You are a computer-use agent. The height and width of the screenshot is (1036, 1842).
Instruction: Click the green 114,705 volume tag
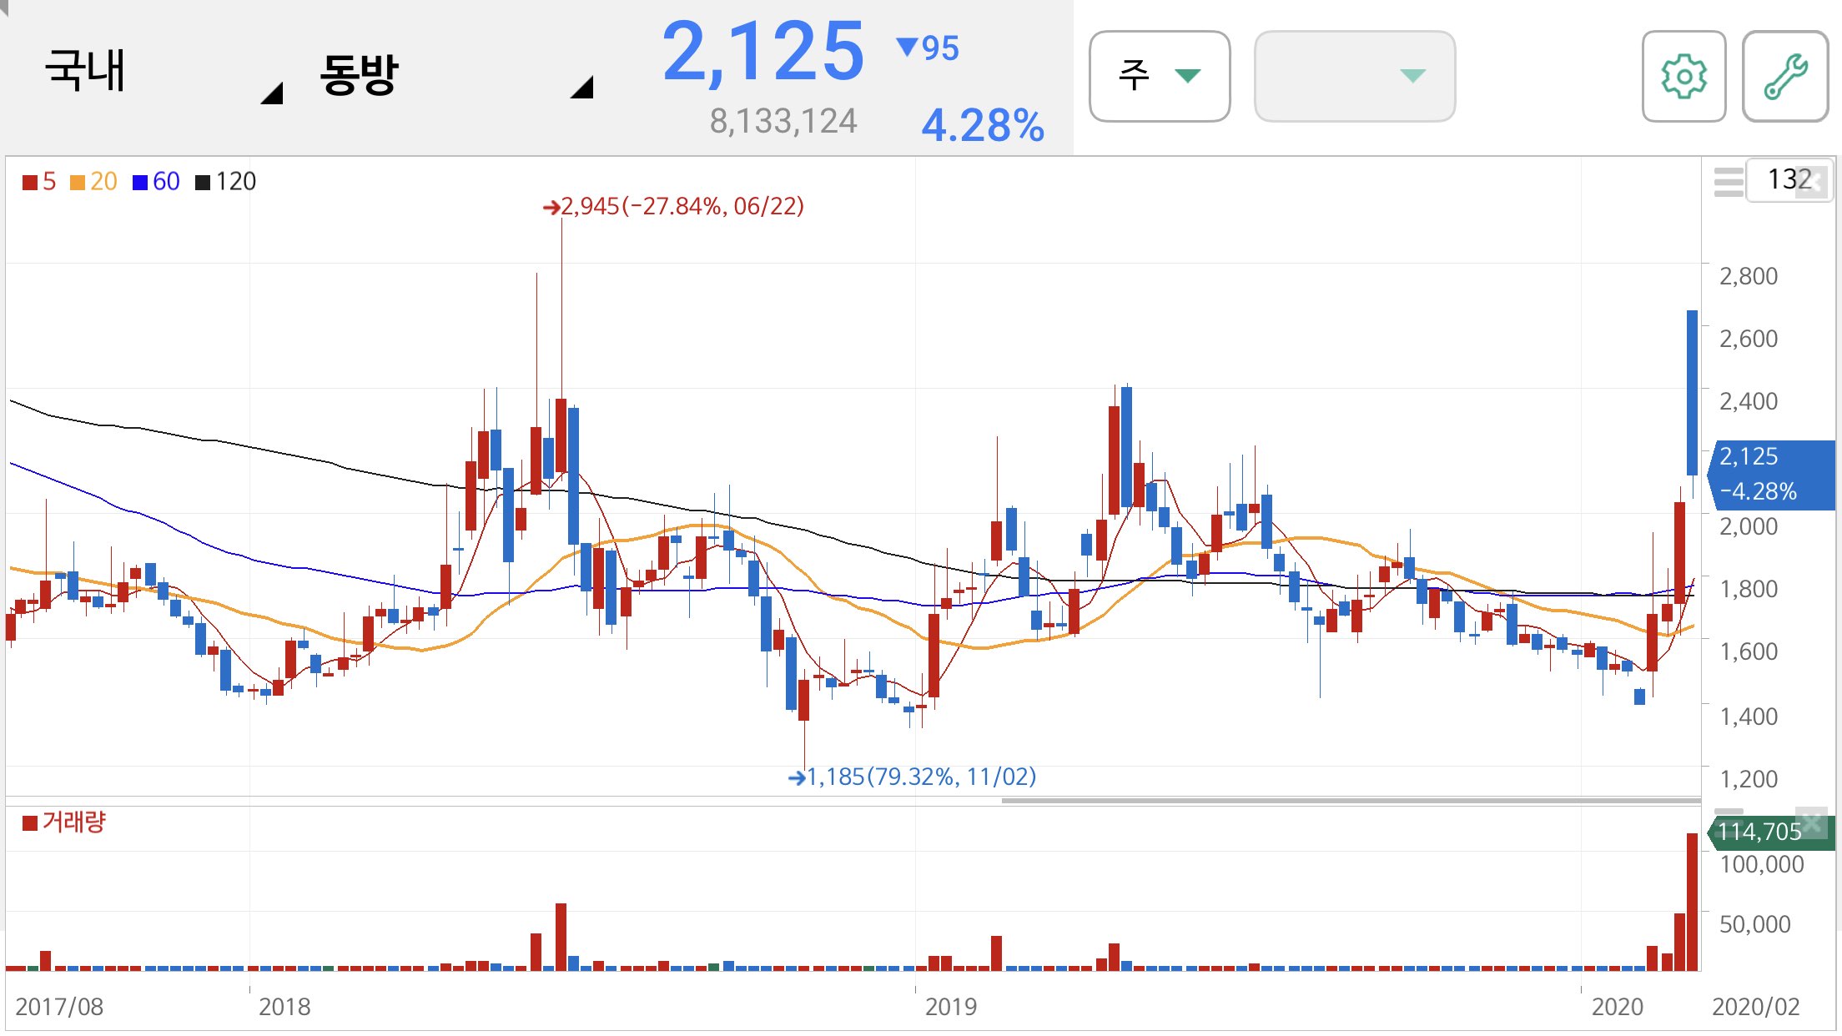click(x=1770, y=832)
